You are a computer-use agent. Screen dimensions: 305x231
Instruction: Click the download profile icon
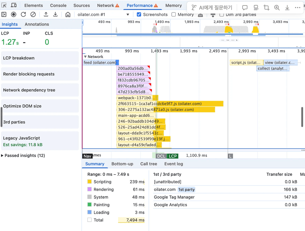[x=55, y=14]
